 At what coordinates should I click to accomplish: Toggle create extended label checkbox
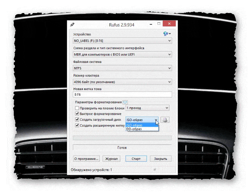(x=77, y=125)
